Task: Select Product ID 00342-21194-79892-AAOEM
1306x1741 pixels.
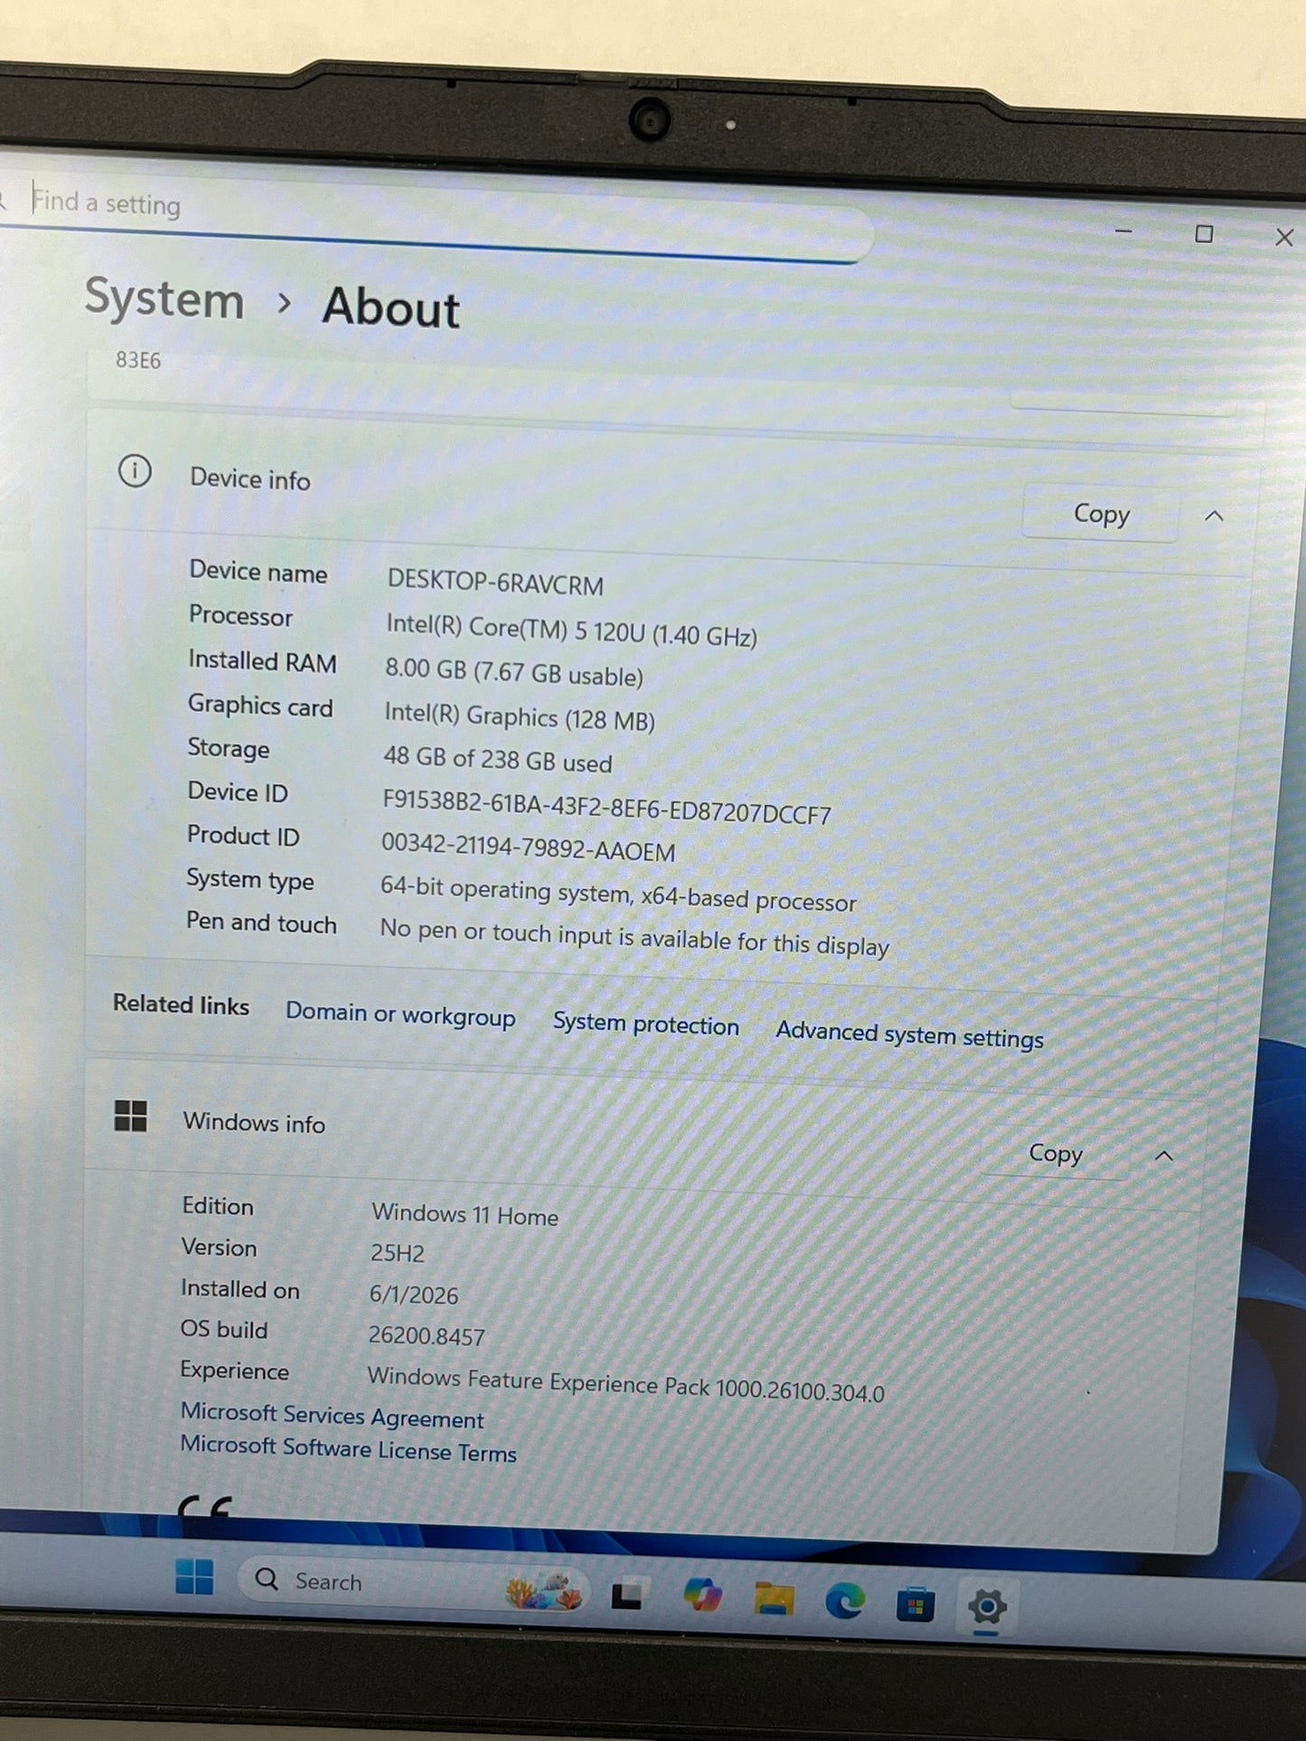Action: pyautogui.click(x=528, y=848)
